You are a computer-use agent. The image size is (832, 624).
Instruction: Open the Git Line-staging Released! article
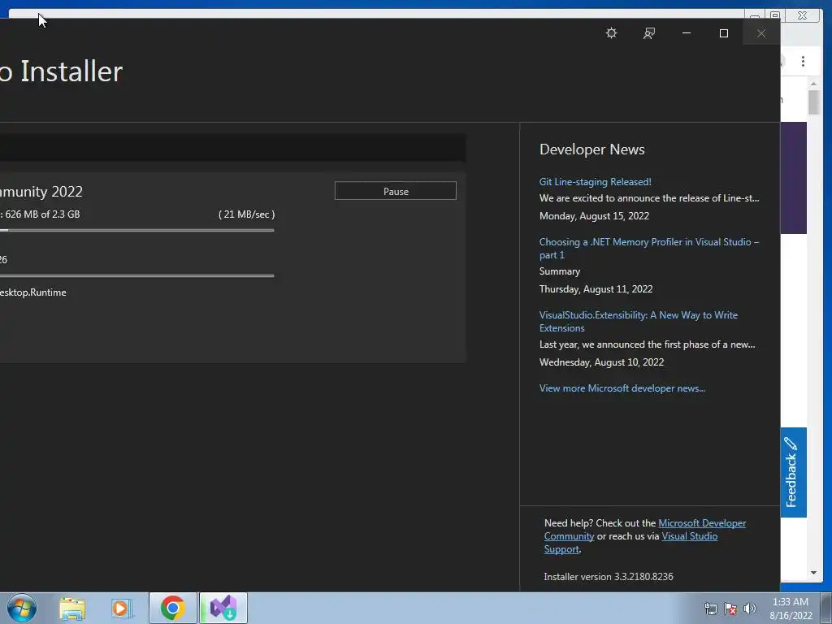click(x=595, y=181)
